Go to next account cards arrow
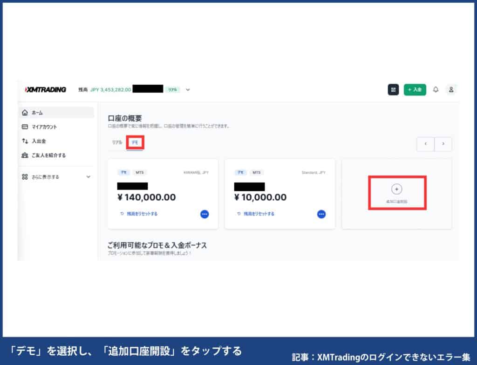This screenshot has width=477, height=365. pyautogui.click(x=443, y=144)
